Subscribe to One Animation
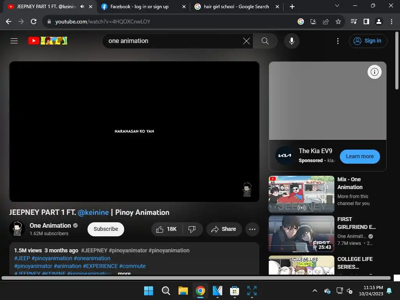400x300 pixels. click(105, 229)
